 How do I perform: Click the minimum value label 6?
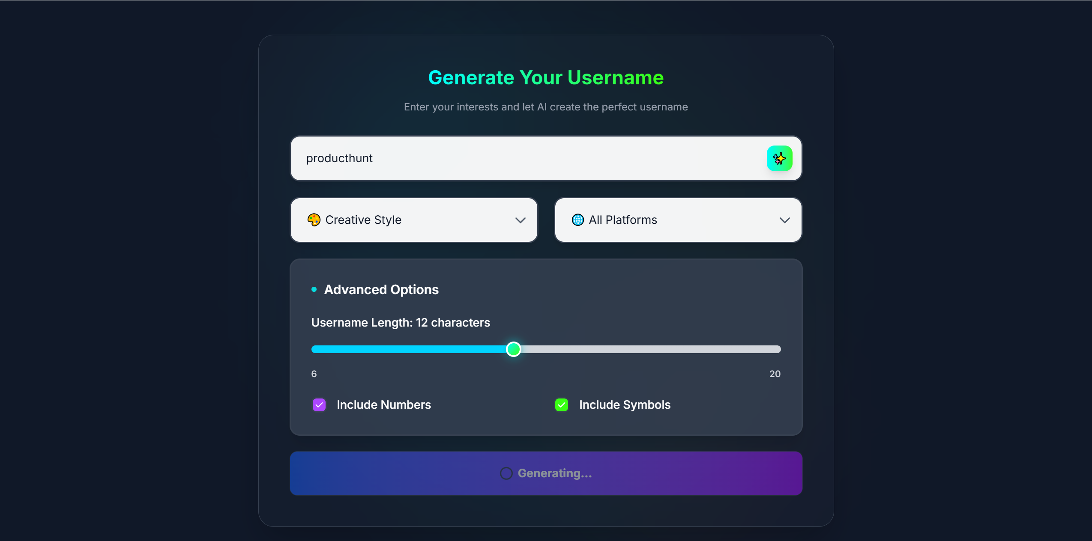pos(314,374)
